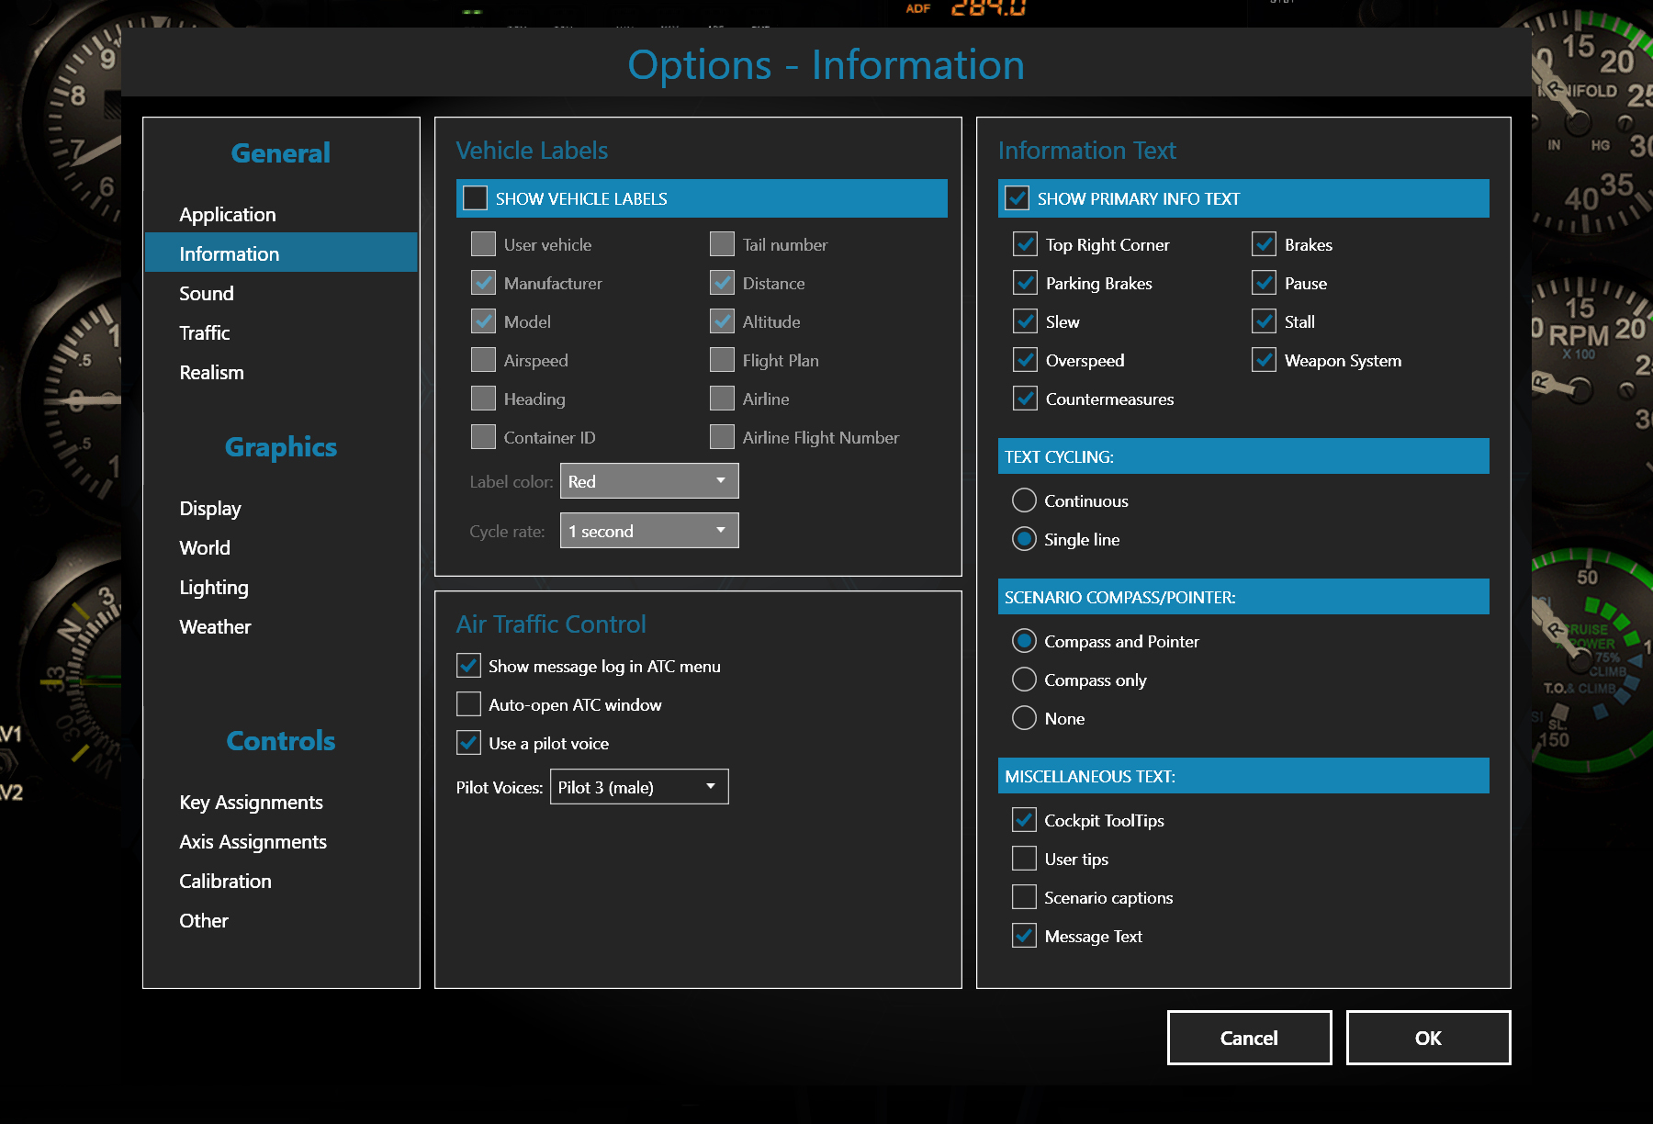Select None for scenario compass
Screen dimensions: 1653x1124
pos(1024,718)
